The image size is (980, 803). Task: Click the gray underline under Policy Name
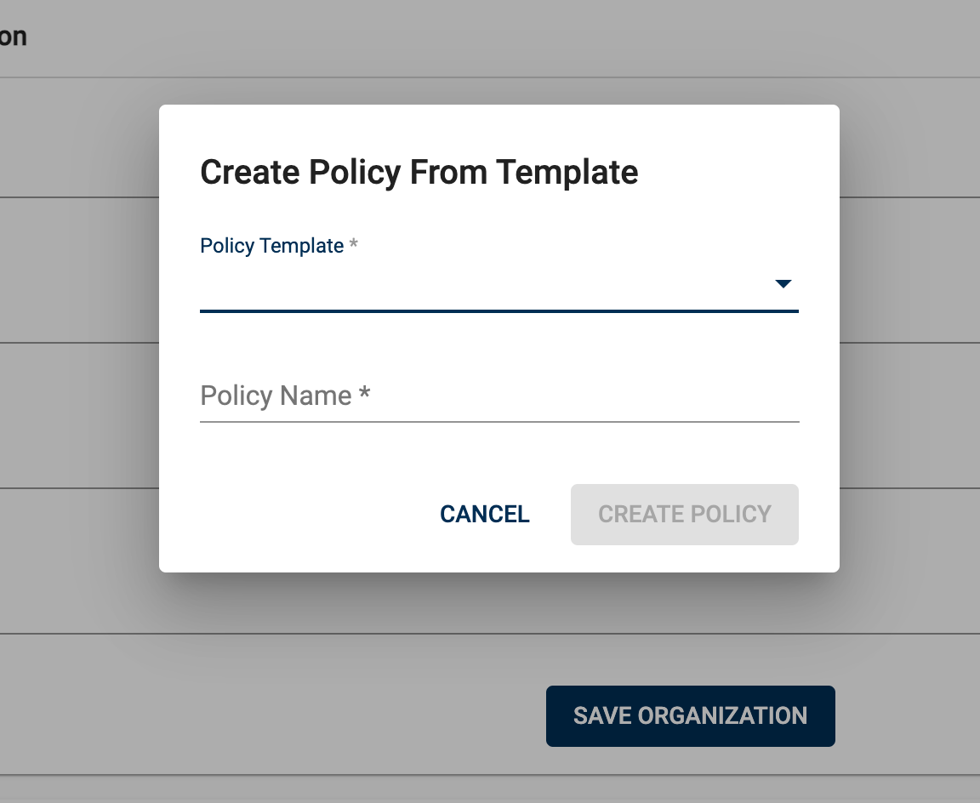(499, 420)
